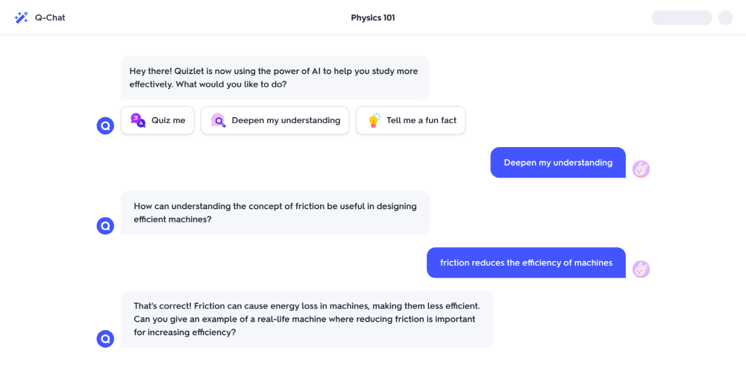746x368 pixels.
Task: Click the magnifier icon on Deepen my understanding
Action: click(x=218, y=120)
